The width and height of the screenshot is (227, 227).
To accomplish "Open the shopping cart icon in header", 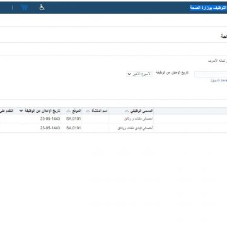I will click(25, 8).
